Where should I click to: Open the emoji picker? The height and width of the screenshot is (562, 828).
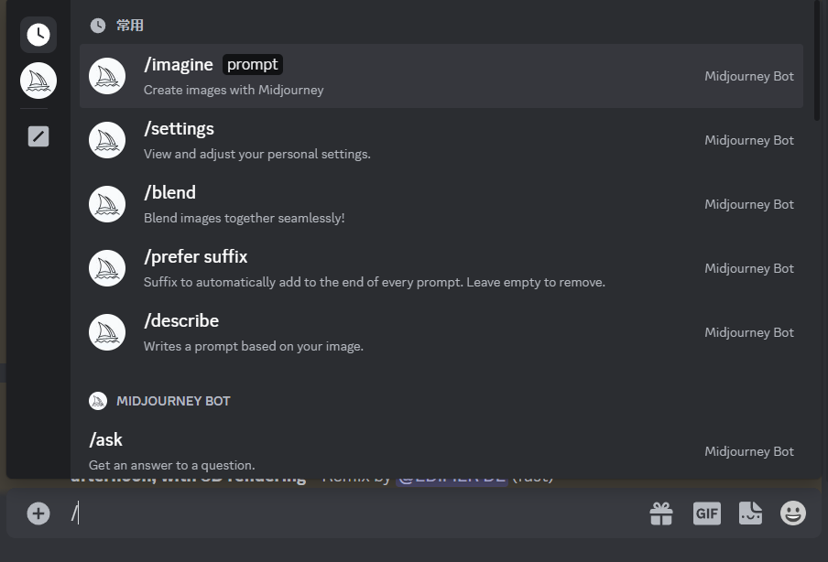[x=793, y=513]
